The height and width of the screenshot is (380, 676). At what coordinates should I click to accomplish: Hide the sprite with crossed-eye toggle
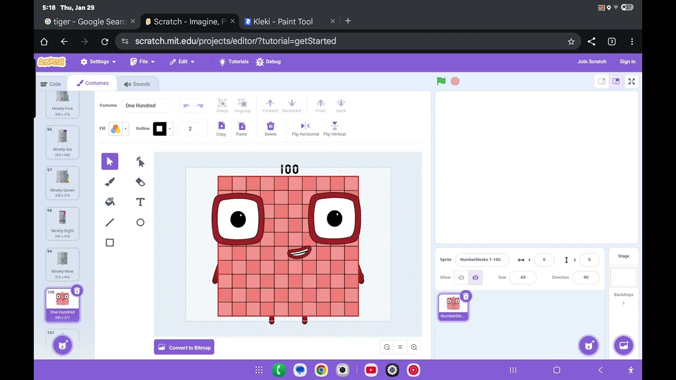(x=475, y=278)
